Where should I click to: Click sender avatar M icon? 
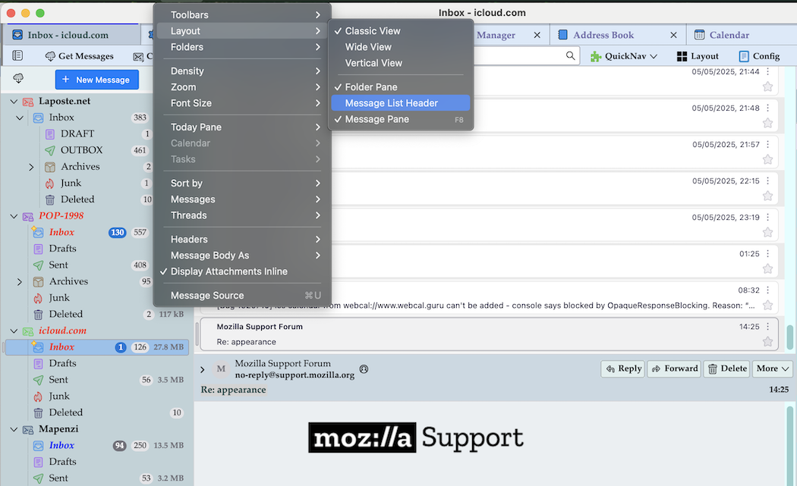point(221,369)
